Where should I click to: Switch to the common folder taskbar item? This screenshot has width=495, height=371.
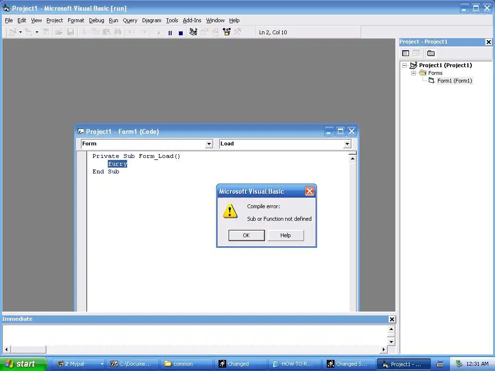pos(186,364)
